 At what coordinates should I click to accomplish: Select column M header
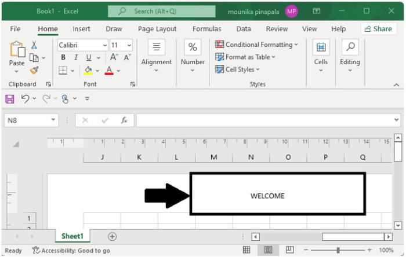214,157
